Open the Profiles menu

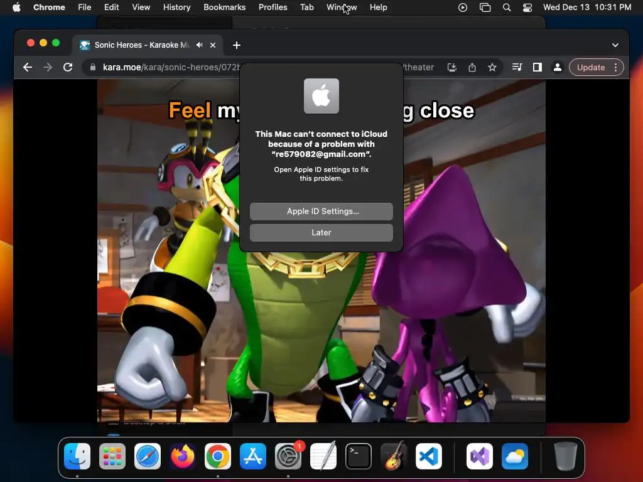click(273, 8)
